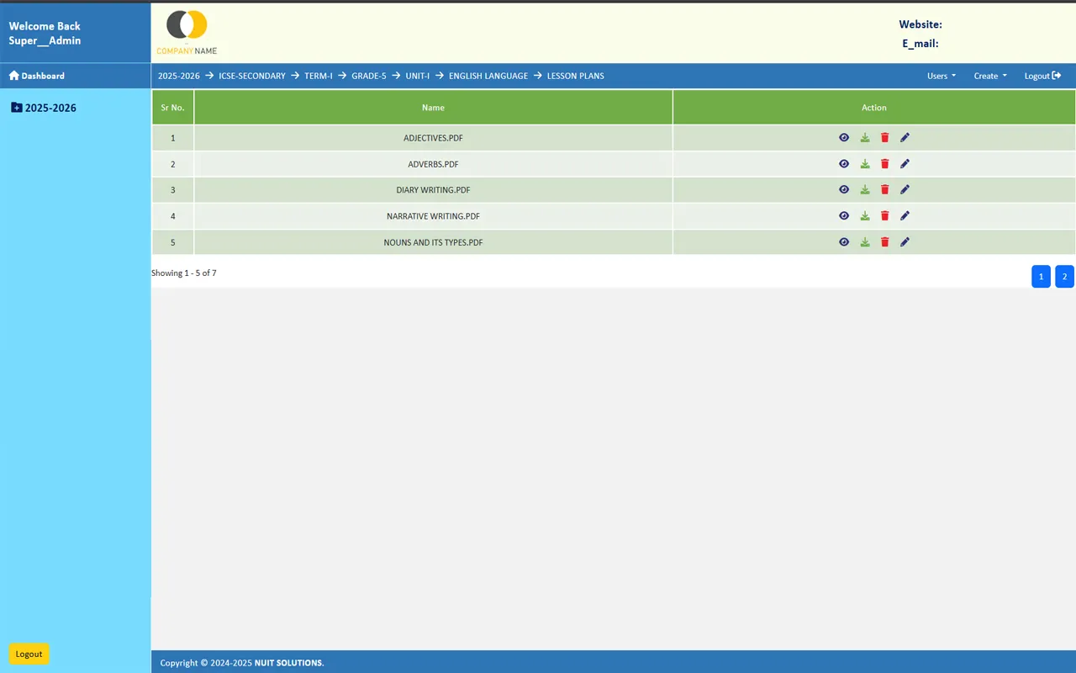Go to page 2 of results
The height and width of the screenshot is (673, 1076).
[1064, 277]
